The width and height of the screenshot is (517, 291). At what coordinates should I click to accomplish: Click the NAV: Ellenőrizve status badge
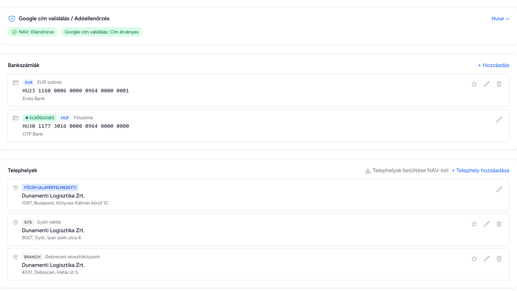[x=33, y=32]
